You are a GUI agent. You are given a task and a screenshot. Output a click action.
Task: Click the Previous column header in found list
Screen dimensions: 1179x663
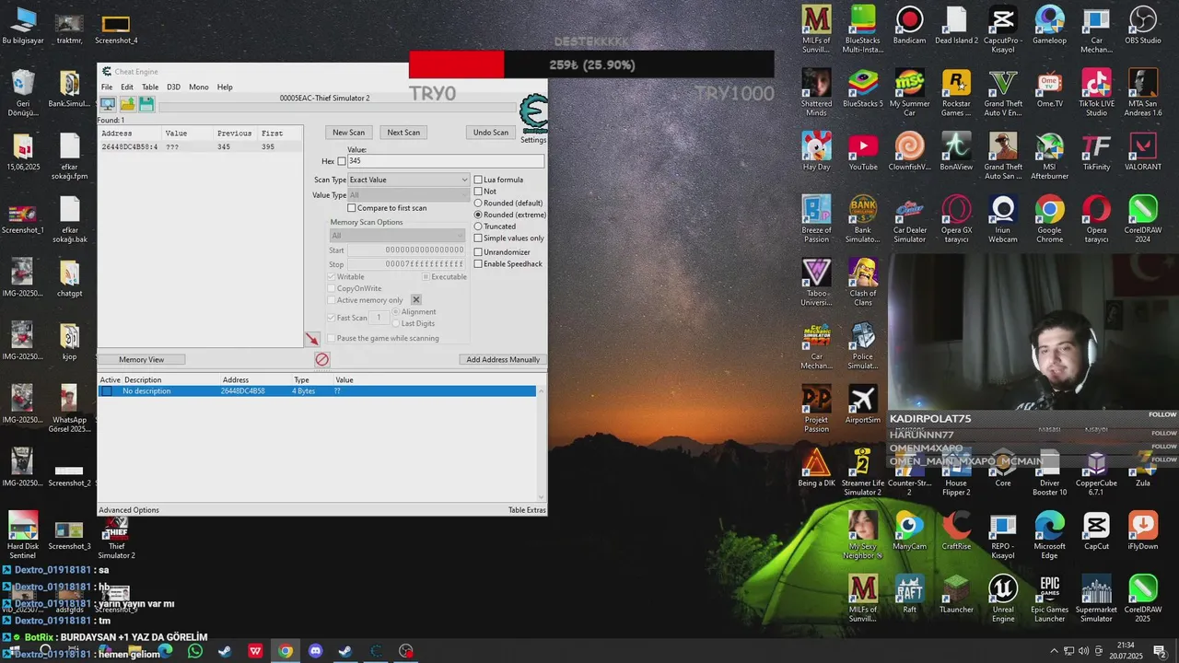coord(235,134)
